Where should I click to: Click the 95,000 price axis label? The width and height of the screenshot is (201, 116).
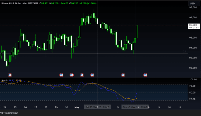[x=193, y=38]
